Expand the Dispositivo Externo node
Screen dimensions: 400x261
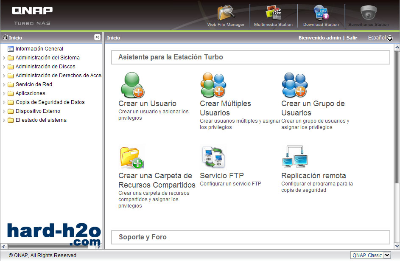coord(4,112)
